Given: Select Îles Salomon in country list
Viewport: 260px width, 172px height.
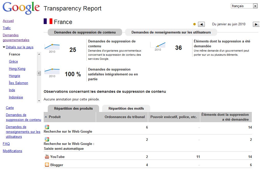Looking at the screenshot, I should tap(18, 83).
